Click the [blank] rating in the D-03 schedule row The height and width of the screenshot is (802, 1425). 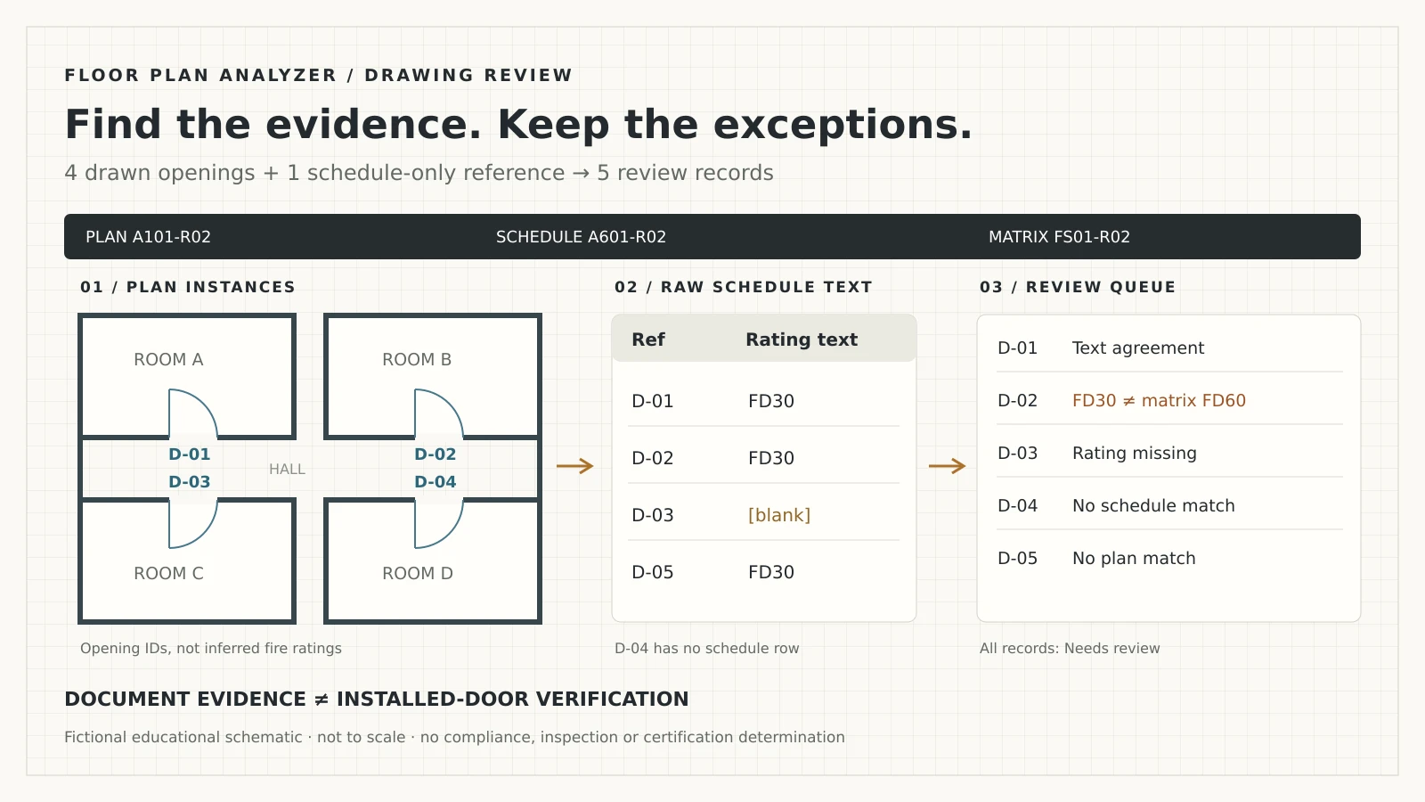(x=779, y=515)
